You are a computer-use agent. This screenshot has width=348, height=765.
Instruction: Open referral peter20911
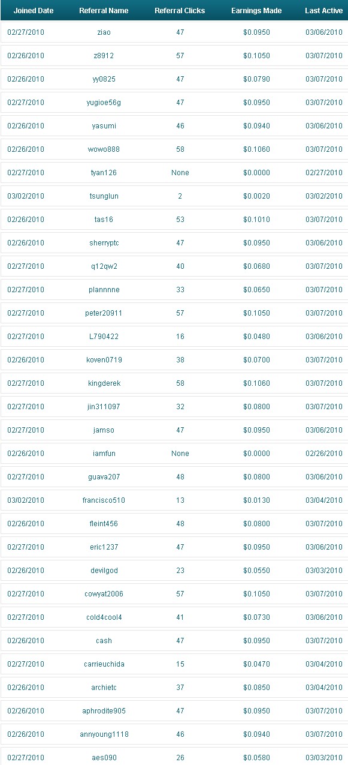point(104,313)
